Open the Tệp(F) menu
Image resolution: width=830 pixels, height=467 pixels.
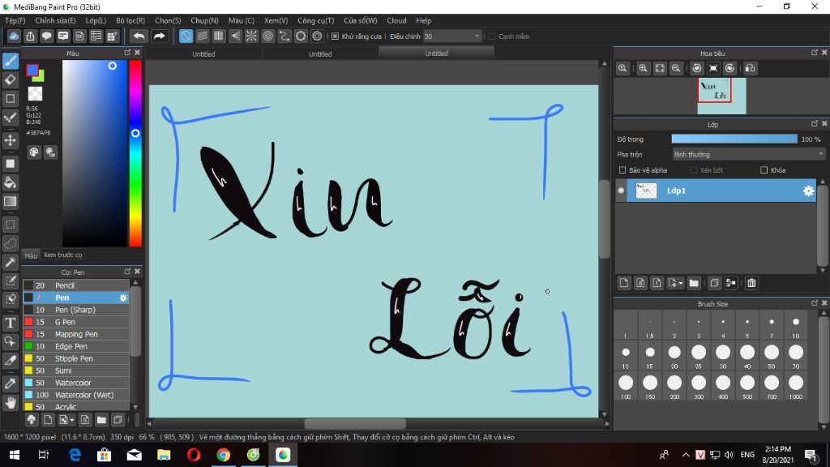[x=15, y=20]
